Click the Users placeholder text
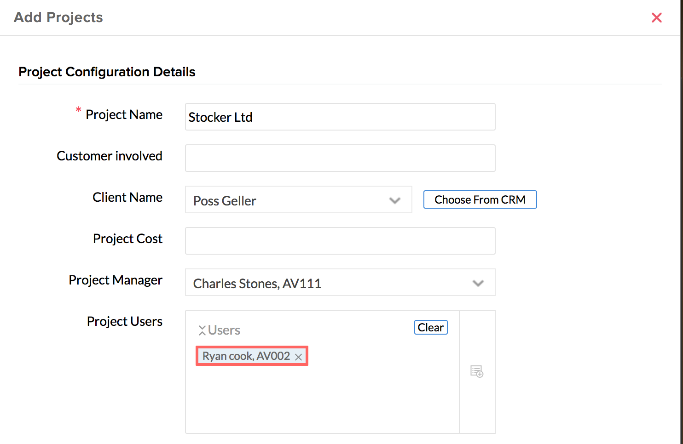The width and height of the screenshot is (683, 444). point(224,330)
